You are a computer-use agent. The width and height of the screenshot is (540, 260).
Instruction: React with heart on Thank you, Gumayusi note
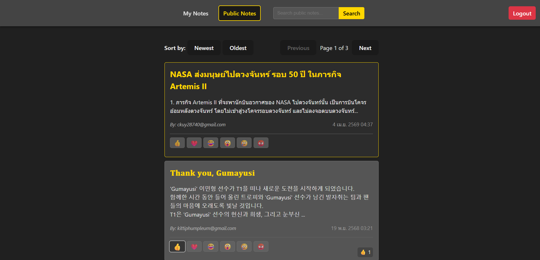pyautogui.click(x=194, y=247)
